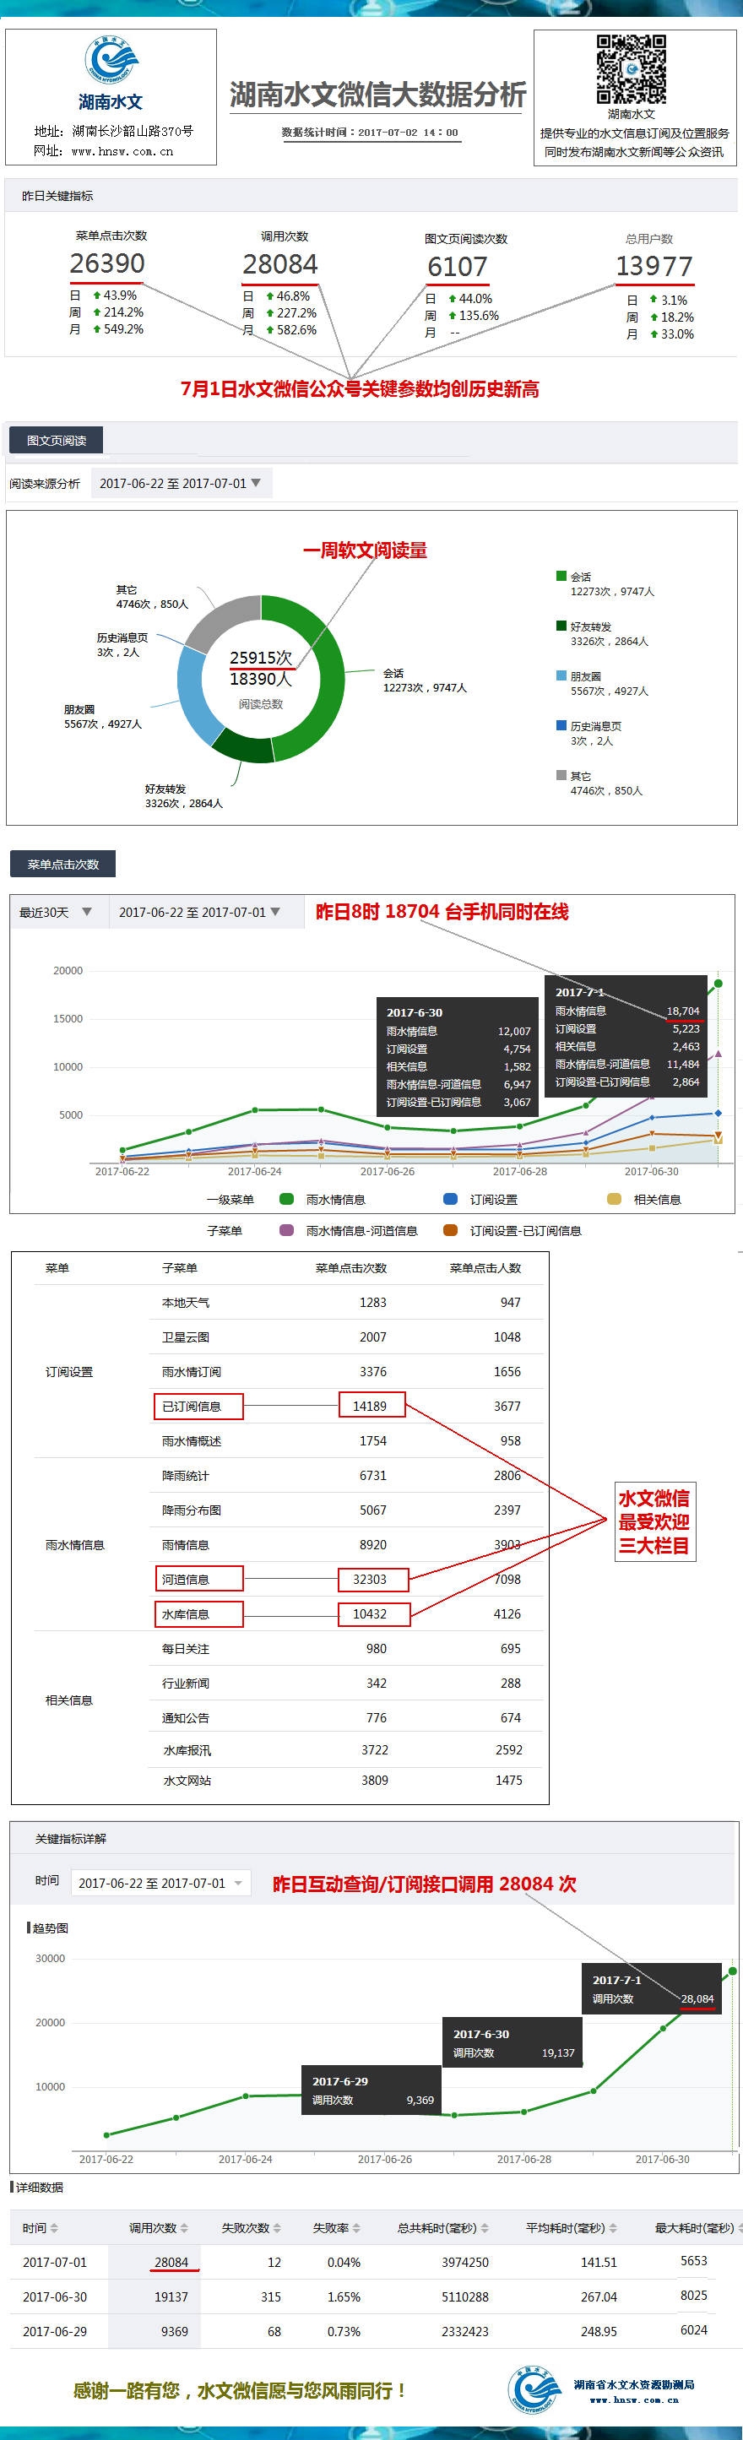Open date range dropdown beside 阅读来源分析
This screenshot has height=2440, width=743.
(181, 483)
